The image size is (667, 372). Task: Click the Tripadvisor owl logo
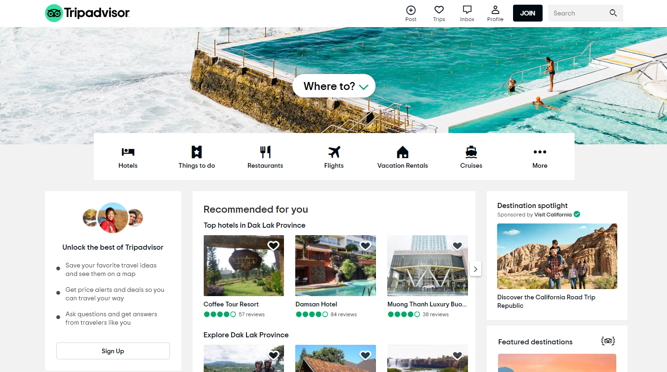click(x=87, y=13)
